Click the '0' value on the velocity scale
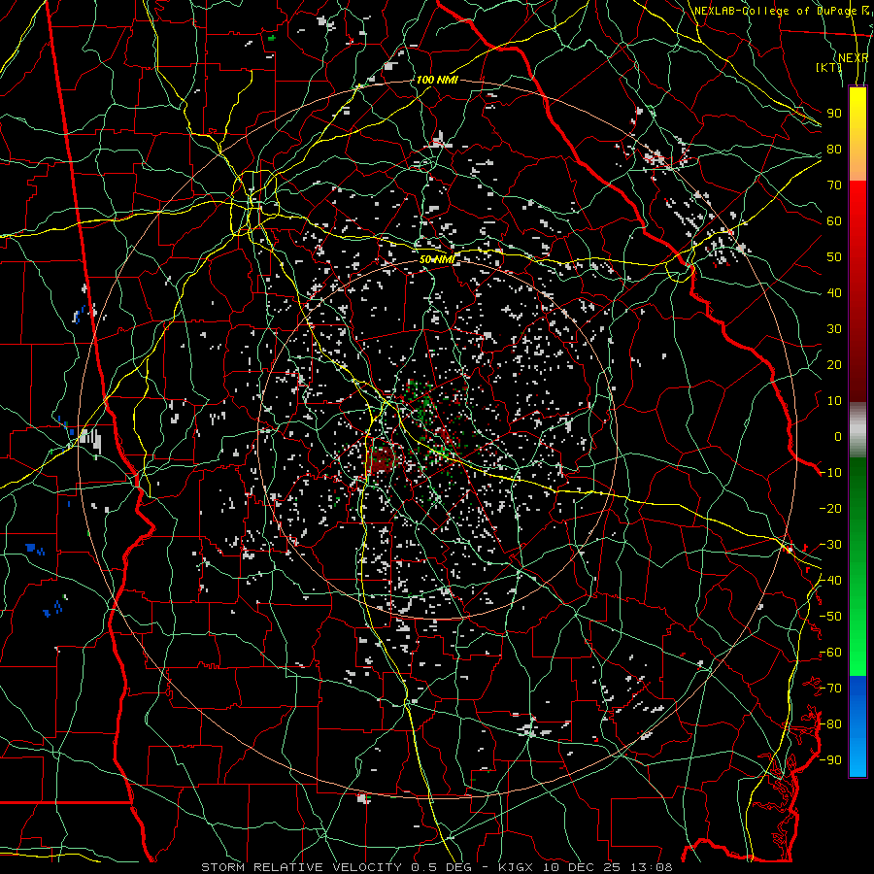 (838, 436)
